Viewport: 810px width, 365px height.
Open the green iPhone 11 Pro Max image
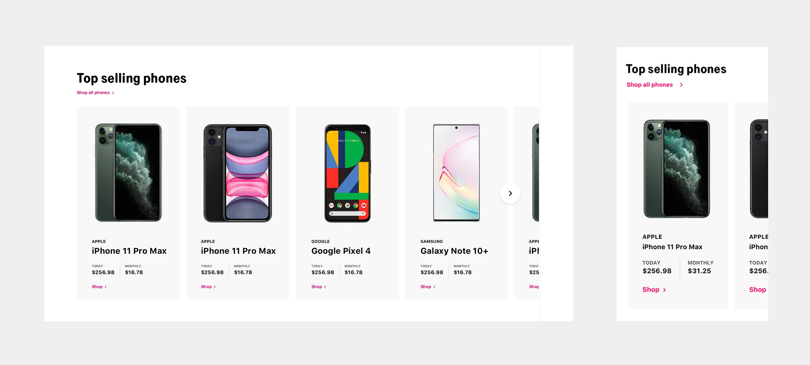(128, 173)
